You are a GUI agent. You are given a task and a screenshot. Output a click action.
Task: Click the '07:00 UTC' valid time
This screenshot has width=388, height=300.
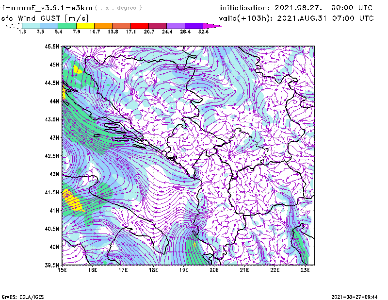(353, 18)
